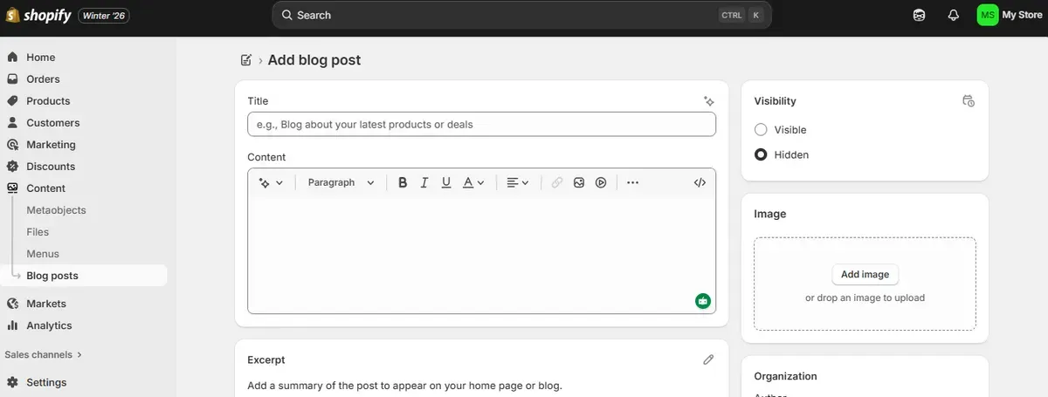1048x397 pixels.
Task: Click the image drop zone area
Action: coord(865,284)
